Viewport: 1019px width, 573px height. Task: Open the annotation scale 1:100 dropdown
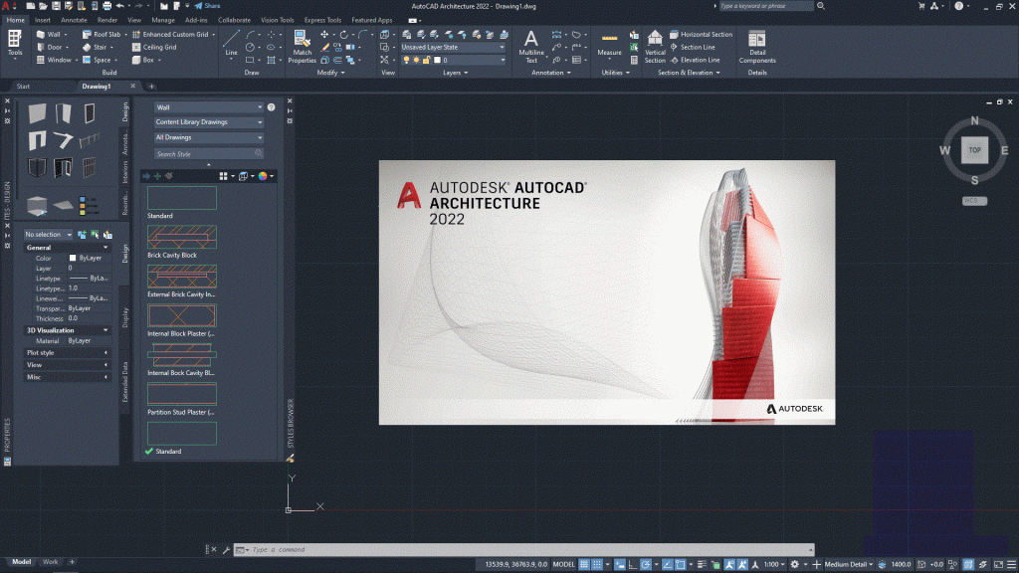(774, 565)
